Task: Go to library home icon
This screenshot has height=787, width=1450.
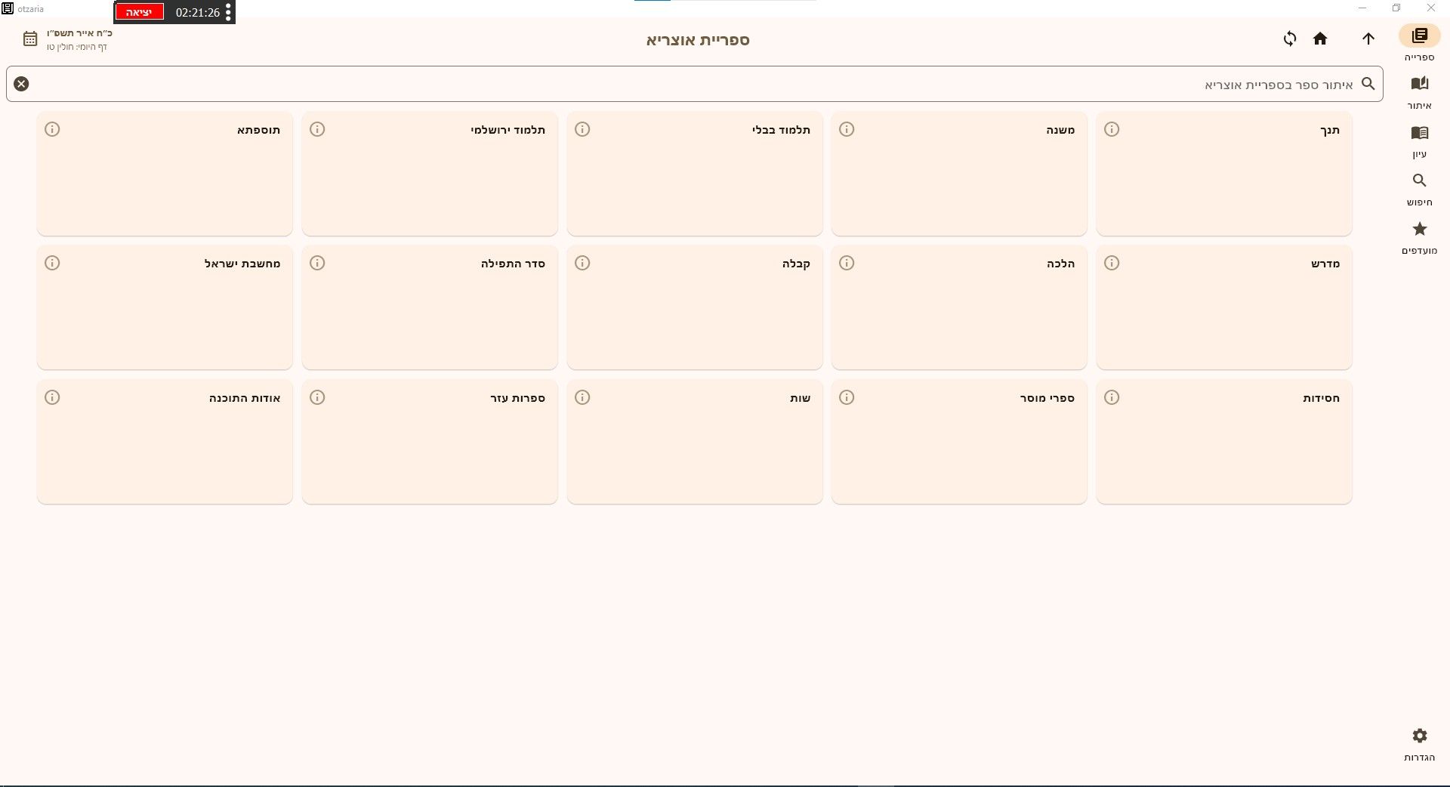Action: coord(1320,39)
